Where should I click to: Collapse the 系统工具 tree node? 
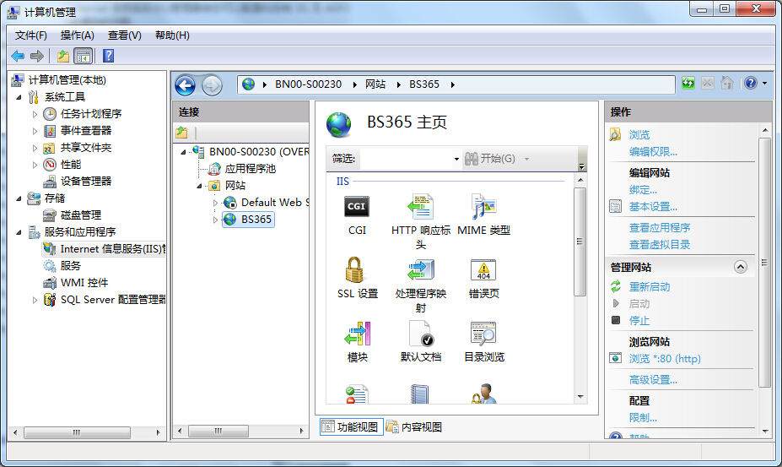(19, 97)
